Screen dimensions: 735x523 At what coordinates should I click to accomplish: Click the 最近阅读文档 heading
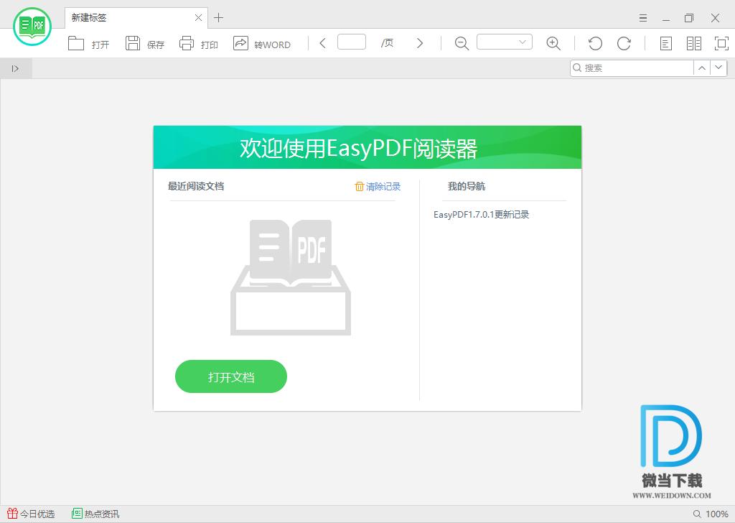(x=196, y=186)
